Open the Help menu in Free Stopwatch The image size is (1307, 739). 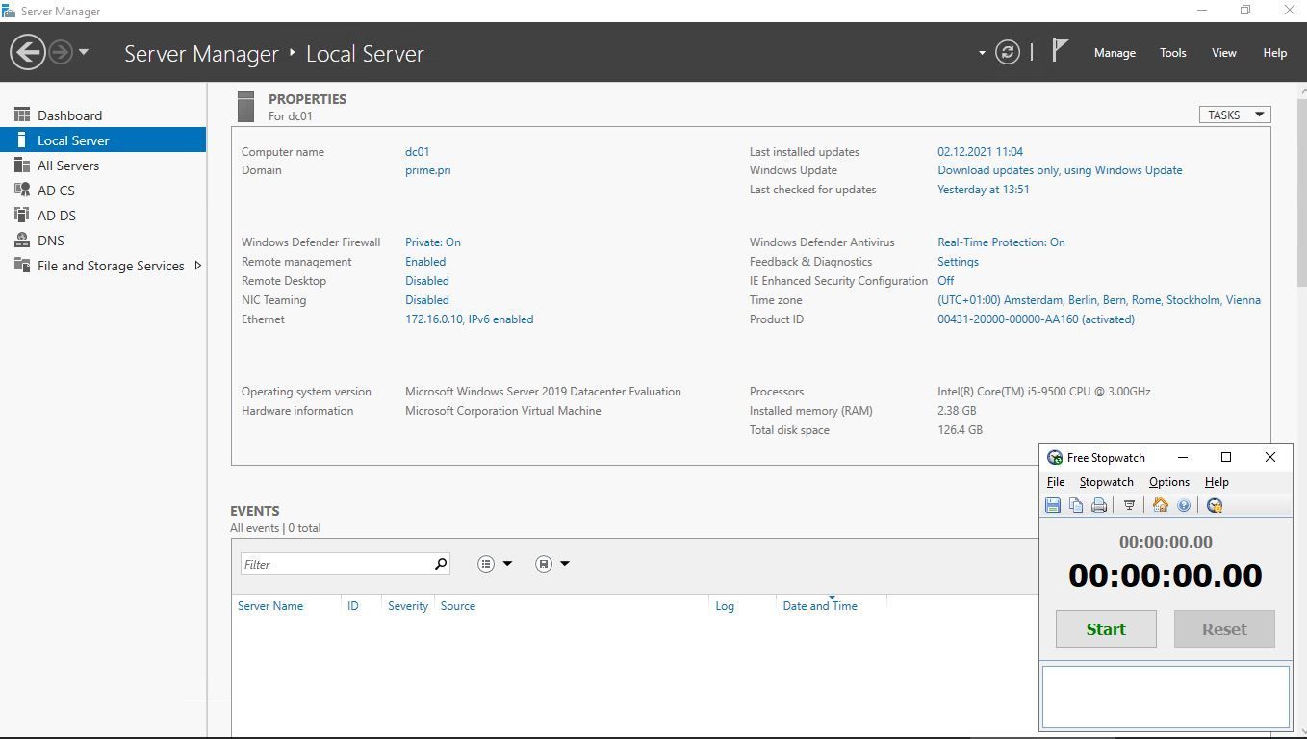click(x=1217, y=482)
